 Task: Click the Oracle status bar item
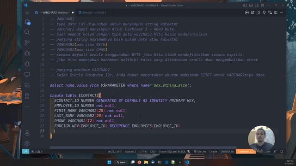pos(213,151)
